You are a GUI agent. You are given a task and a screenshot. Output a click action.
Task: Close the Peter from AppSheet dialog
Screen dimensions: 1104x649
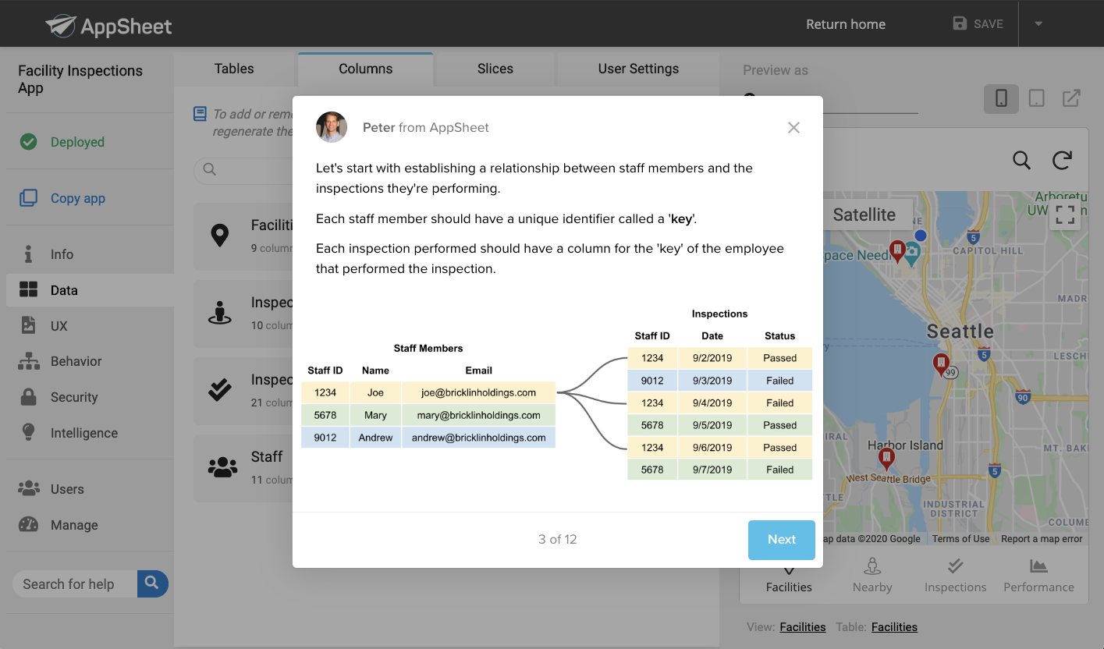click(793, 127)
